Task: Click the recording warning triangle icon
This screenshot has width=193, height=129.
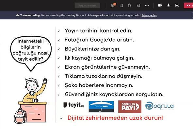Action: point(18,15)
